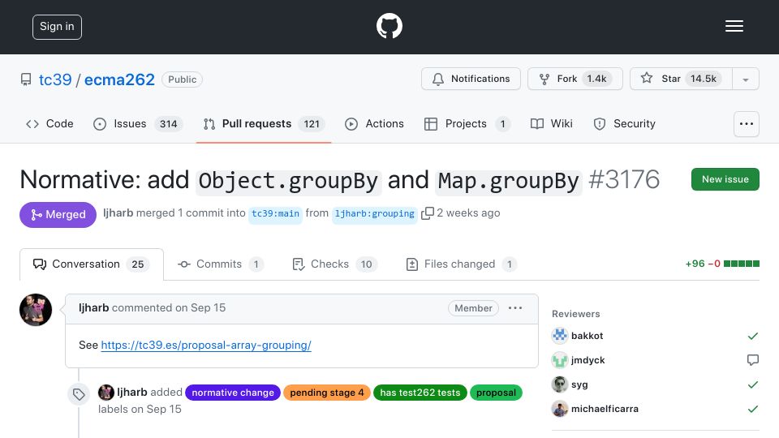
Task: Click ljharb's small avatar in label event
Action: click(x=105, y=393)
